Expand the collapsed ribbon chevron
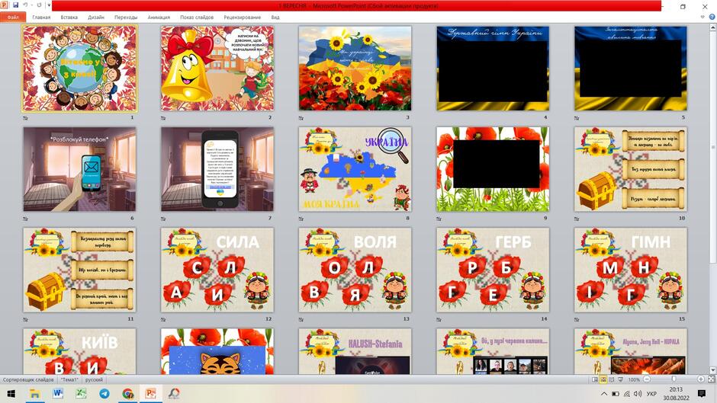 (x=703, y=17)
